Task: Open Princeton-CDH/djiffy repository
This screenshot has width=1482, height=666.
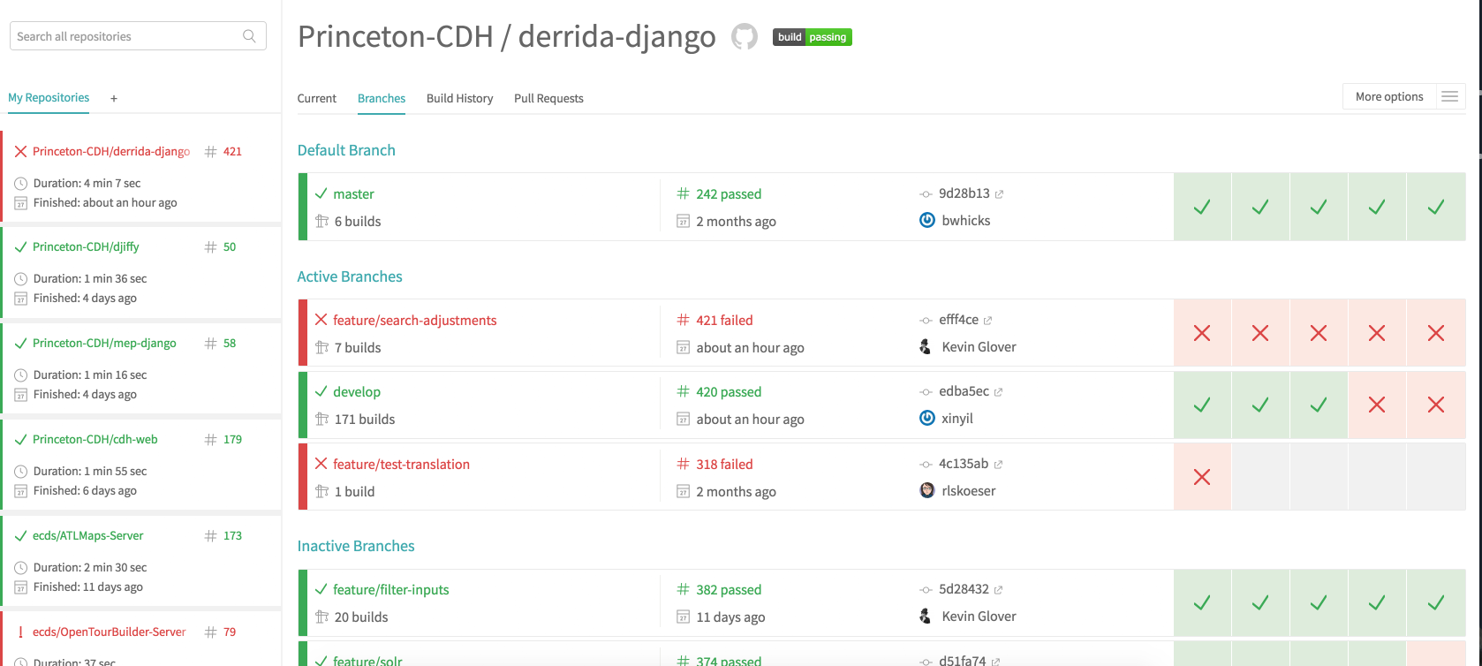Action: tap(86, 246)
